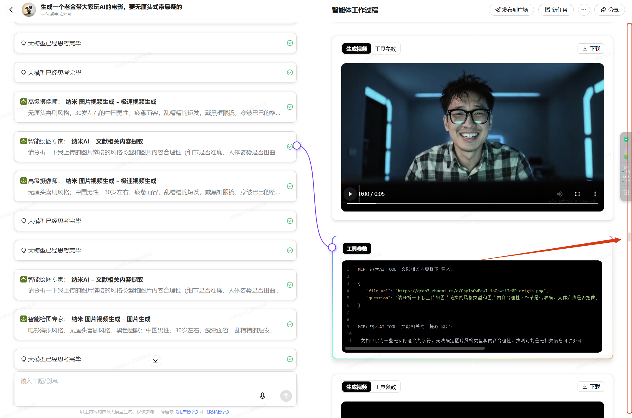Click the 分享 share button
Viewport: 632px width, 418px height.
tap(609, 10)
